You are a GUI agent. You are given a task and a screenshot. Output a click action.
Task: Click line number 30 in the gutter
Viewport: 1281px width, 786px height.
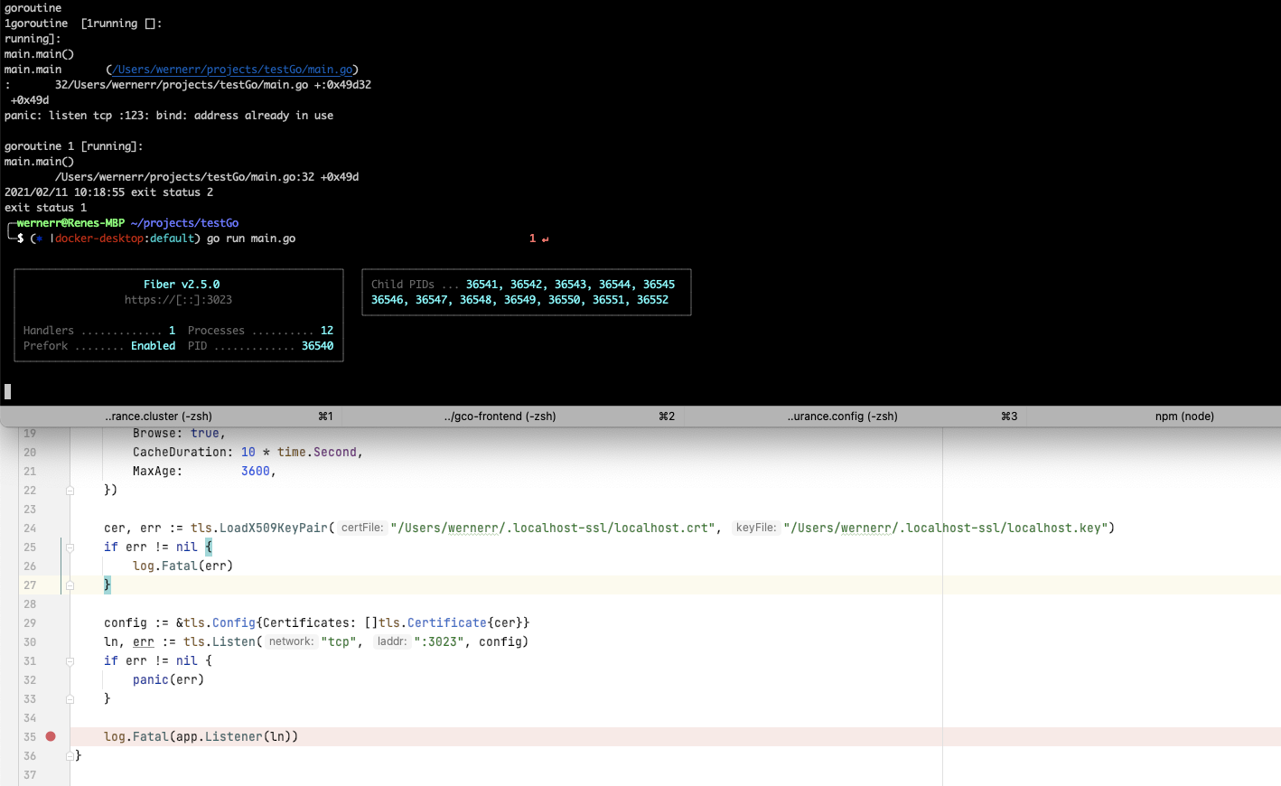pos(30,641)
